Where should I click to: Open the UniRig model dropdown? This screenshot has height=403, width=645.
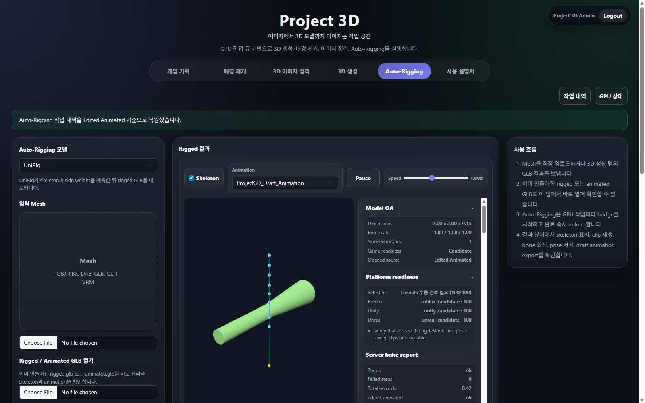point(88,165)
